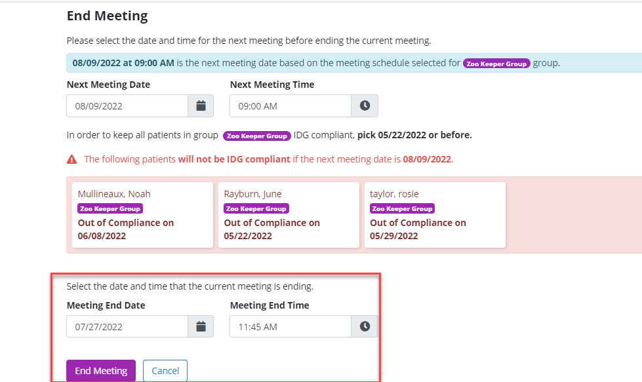The width and height of the screenshot is (642, 382).
Task: Click Zoo Keeper Group badge in blue banner
Action: click(496, 64)
